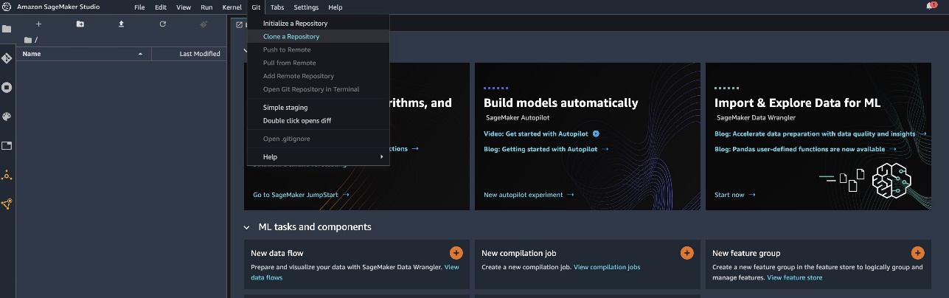
Task: Open the File Browser sidebar icon
Action: click(x=7, y=29)
